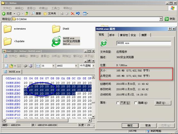Click 我的电脑 in Explorer status bar
The height and width of the screenshot is (134, 178).
coord(154,131)
